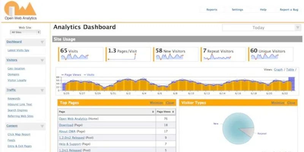Close the Top Pages panel
304x152 pixels.
tap(170, 103)
